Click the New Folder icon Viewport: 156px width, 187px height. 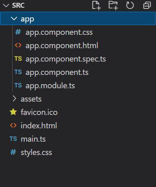pos(113,5)
